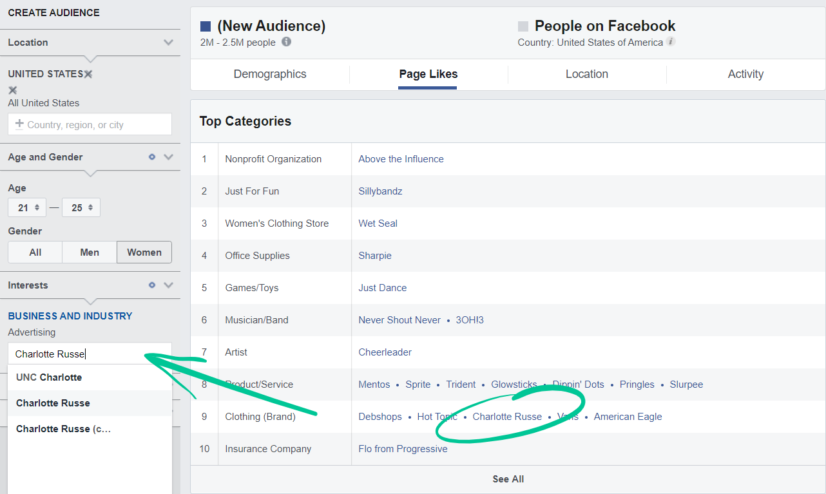Click the Country, region, or city field
The image size is (826, 494).
90,124
